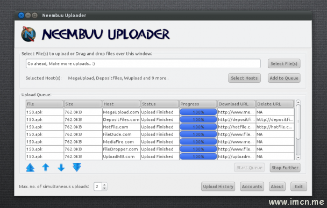This screenshot has width=327, height=208.
Task: Click the Start Queue button
Action: (x=250, y=168)
